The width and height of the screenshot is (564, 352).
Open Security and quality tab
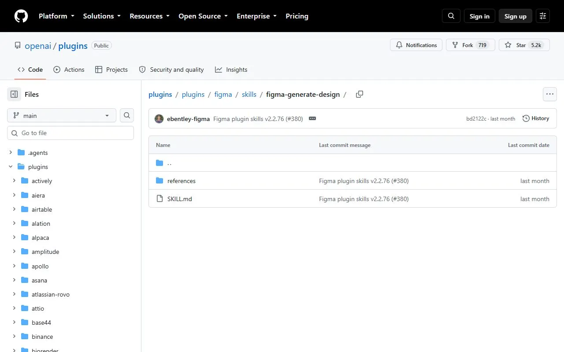pos(171,70)
